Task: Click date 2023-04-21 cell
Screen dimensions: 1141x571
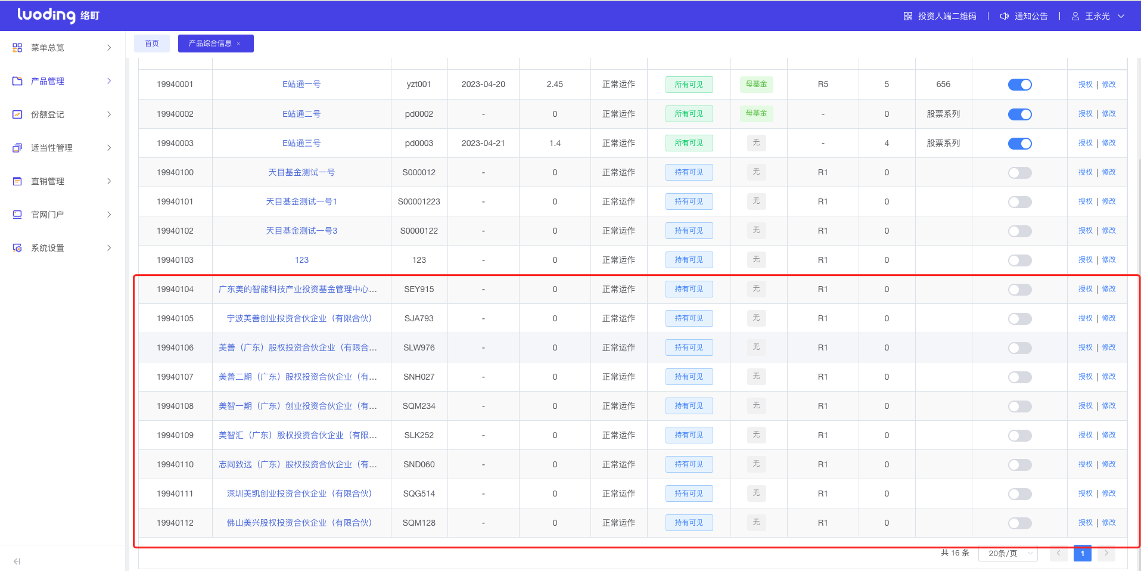Action: [x=483, y=143]
